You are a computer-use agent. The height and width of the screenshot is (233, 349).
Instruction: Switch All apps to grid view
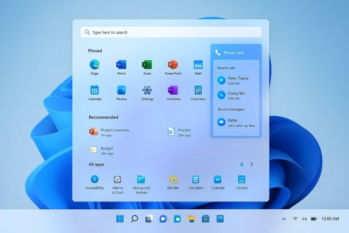click(x=242, y=164)
